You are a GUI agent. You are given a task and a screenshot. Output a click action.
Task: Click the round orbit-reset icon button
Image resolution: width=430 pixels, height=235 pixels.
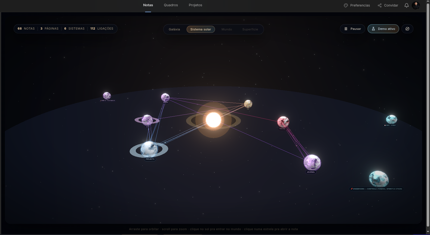(x=407, y=29)
